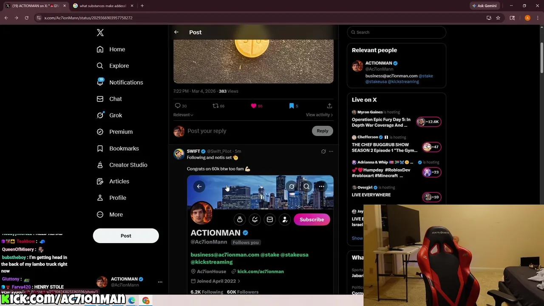The image size is (544, 306).
Task: Open the three-dot menu on SWIFT's reply
Action: 331,151
